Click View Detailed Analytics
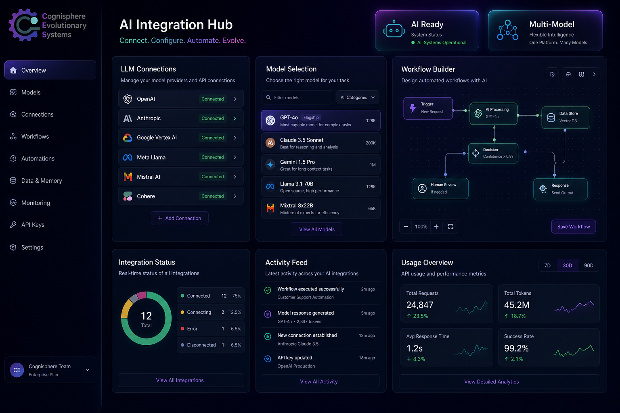Screen dimensions: 620x413 [499, 382]
